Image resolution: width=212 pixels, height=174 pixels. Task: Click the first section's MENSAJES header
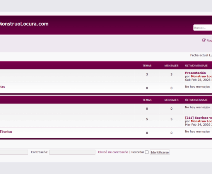(x=171, y=66)
